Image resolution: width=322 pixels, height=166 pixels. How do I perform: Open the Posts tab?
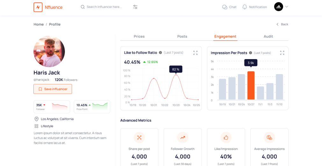(182, 37)
